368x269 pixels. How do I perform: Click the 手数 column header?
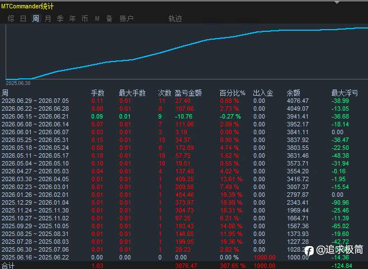pos(98,93)
